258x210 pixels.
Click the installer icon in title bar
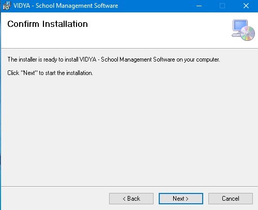tap(7, 6)
